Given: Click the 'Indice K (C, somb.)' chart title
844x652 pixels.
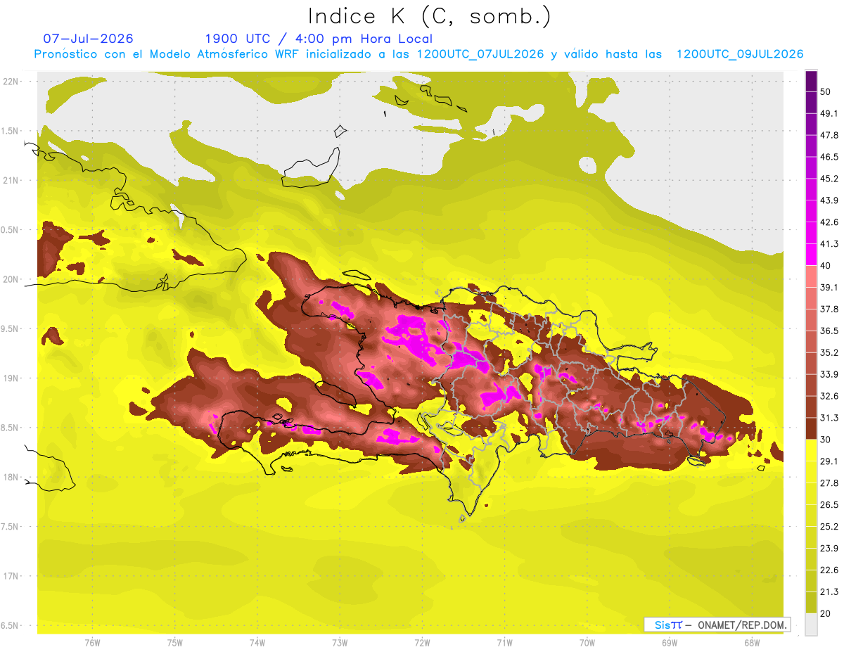Looking at the screenshot, I should (x=430, y=16).
